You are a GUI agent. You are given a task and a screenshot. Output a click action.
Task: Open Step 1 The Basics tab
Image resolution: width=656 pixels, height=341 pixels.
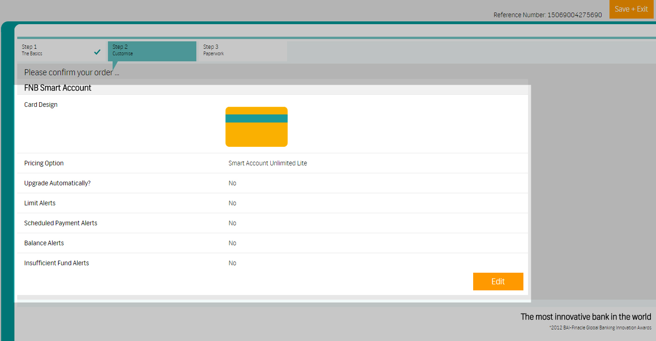(x=61, y=50)
